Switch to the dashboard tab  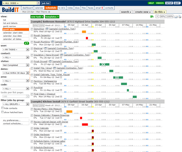click(28, 8)
